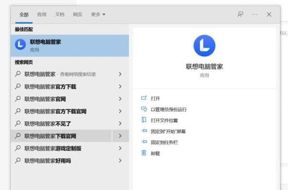Choose 打开文件位置
Screen dimensions: 288x190
[164, 120]
